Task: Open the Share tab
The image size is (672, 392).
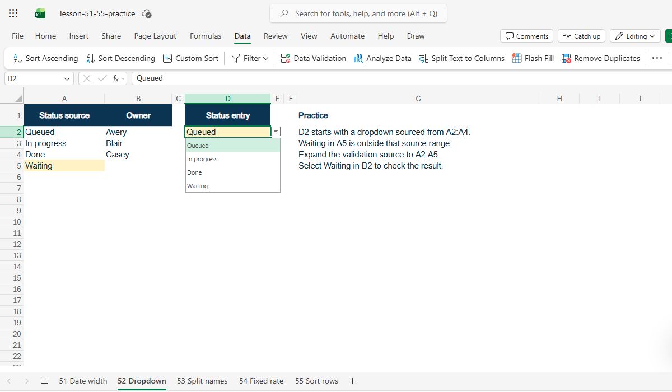Action: point(111,36)
